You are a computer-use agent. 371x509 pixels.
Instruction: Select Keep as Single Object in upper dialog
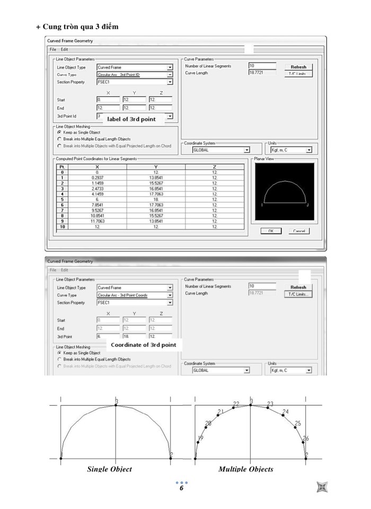click(x=59, y=132)
